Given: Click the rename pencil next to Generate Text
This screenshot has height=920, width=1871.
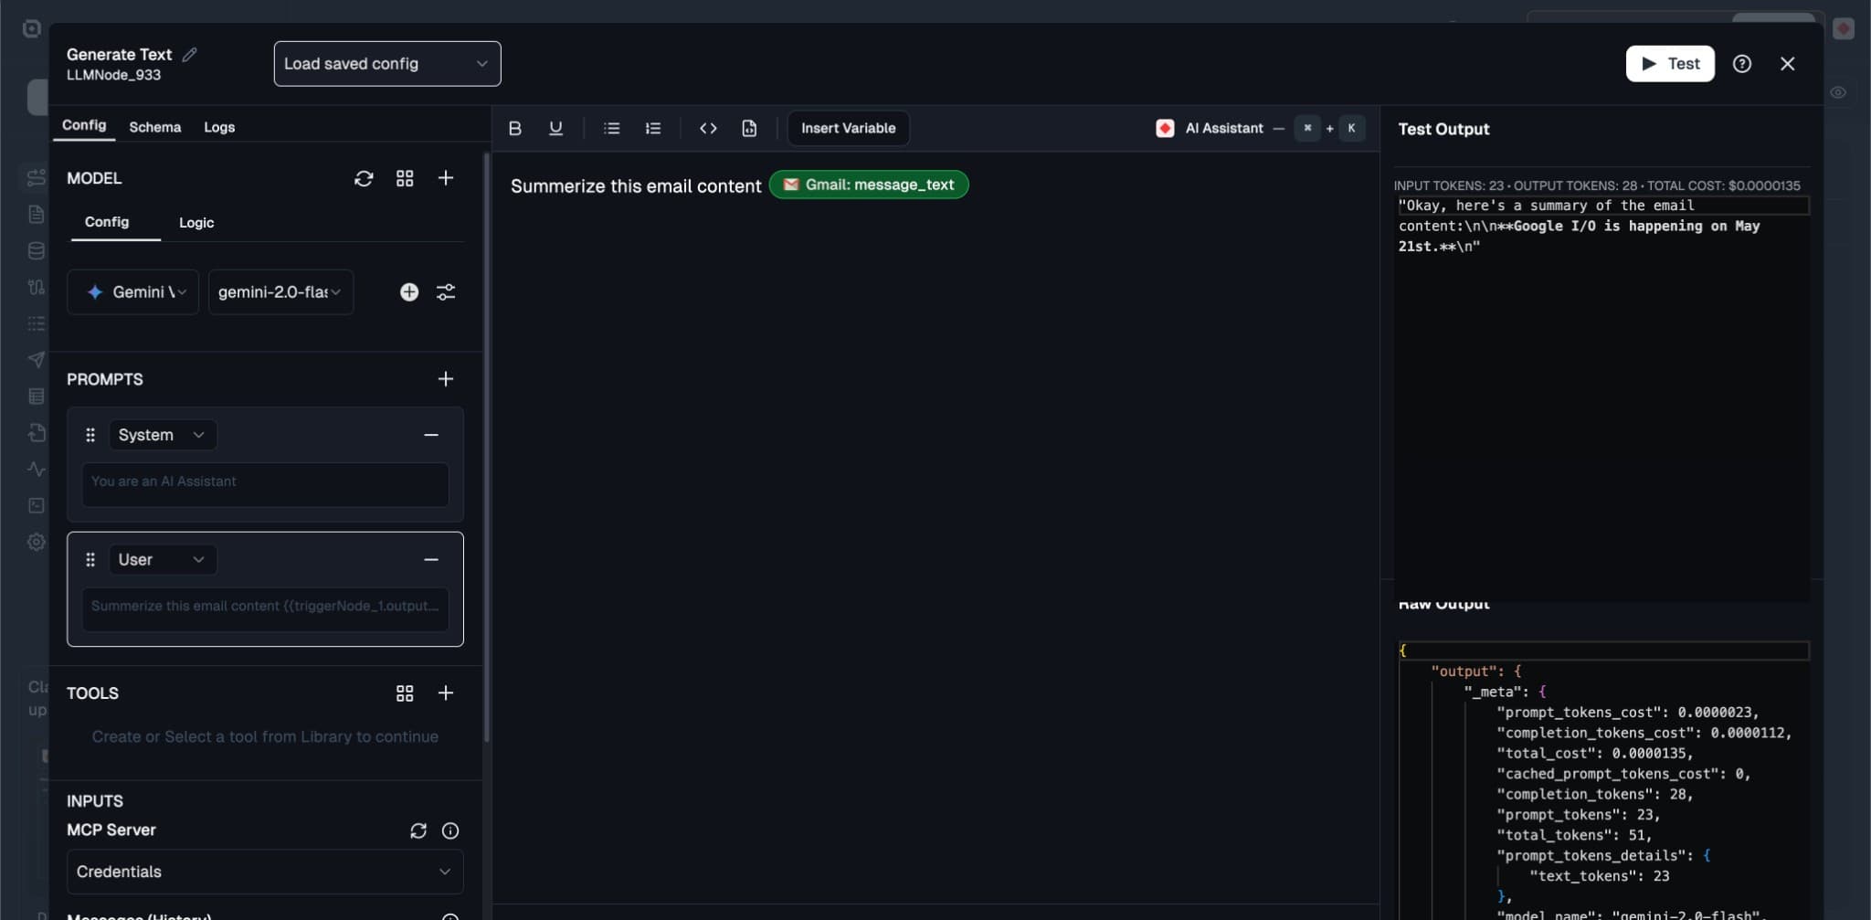Looking at the screenshot, I should tap(190, 54).
